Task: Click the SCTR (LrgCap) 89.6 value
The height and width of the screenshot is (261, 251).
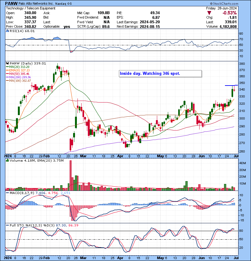Action: coord(106,26)
